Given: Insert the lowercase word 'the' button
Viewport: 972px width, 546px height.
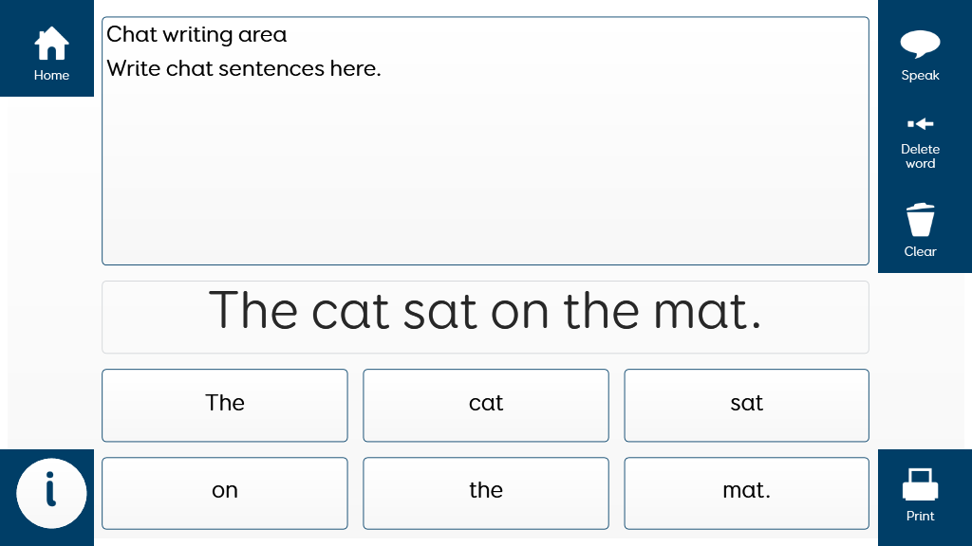Looking at the screenshot, I should 485,493.
